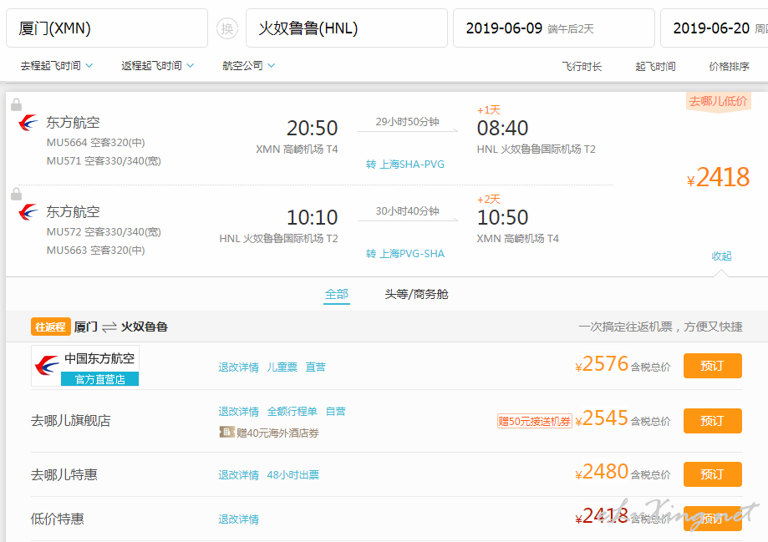This screenshot has height=542, width=768.
Task: Open the return date field 2019-06-20
Action: 715,28
